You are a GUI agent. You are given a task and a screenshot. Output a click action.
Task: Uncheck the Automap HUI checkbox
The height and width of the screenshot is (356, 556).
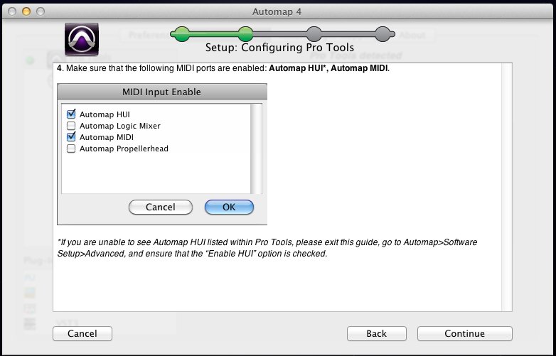71,114
